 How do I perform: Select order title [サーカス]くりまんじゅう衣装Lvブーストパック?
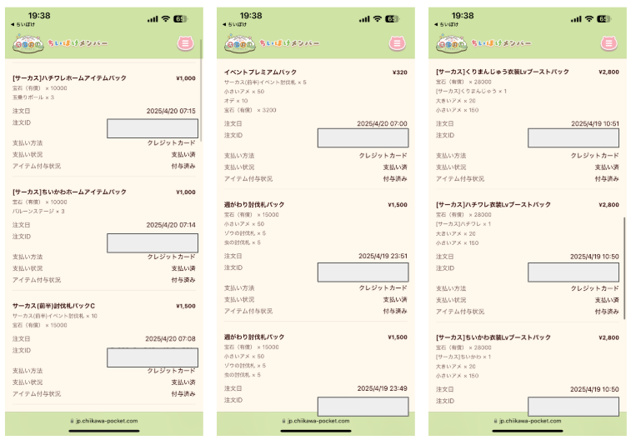pos(503,72)
